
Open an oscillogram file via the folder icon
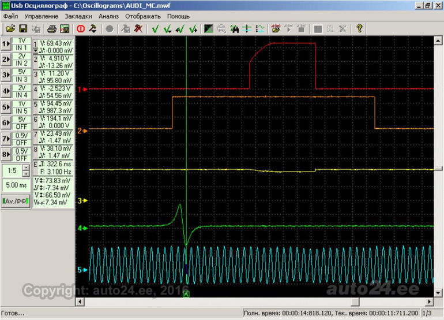(10, 29)
